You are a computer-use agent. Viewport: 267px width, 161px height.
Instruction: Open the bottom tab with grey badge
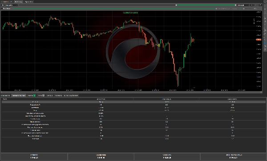pos(41,96)
